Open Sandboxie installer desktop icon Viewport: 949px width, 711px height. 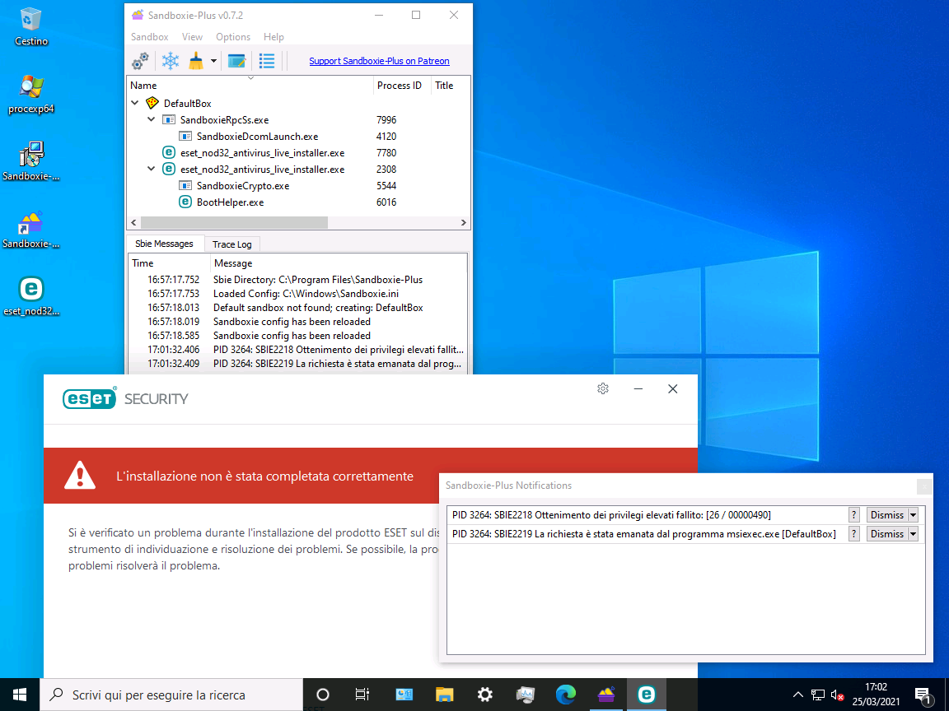[x=30, y=162]
